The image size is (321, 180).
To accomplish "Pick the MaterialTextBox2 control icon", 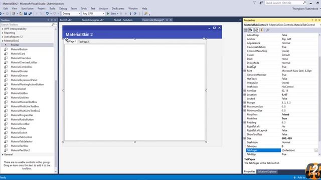I will [6, 150].
